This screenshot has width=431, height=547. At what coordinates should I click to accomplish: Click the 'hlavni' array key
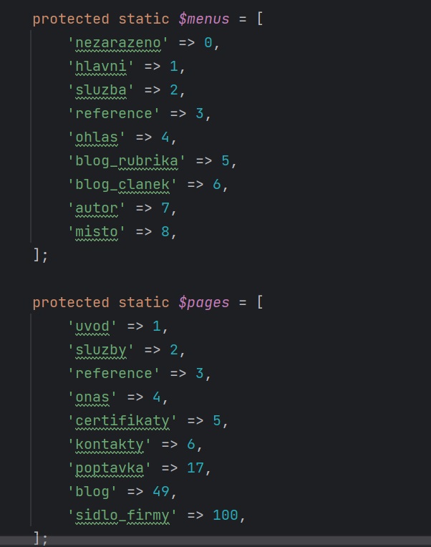101,67
